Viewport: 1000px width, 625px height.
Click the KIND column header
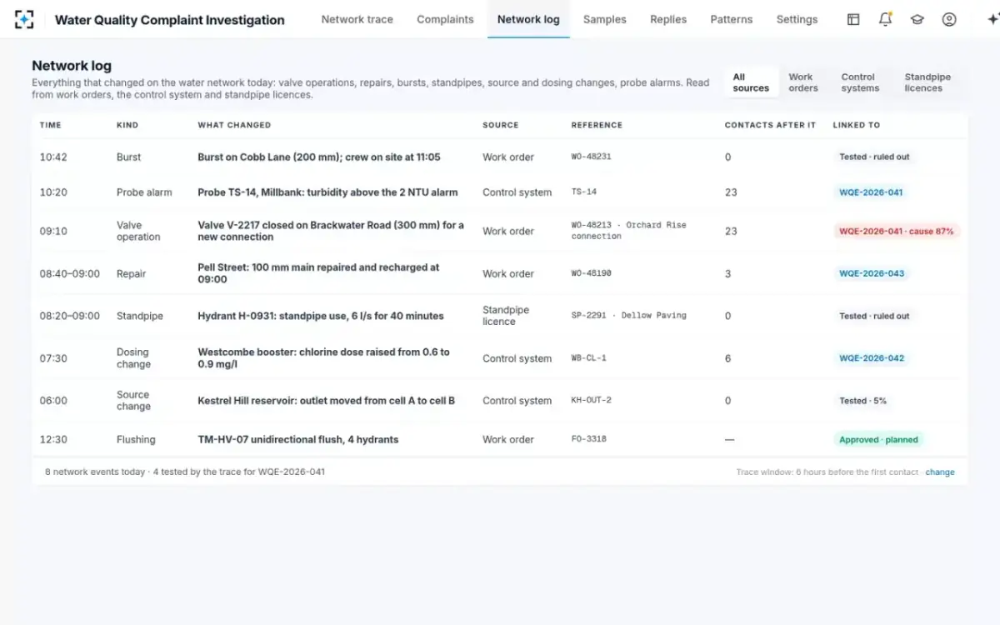[127, 125]
